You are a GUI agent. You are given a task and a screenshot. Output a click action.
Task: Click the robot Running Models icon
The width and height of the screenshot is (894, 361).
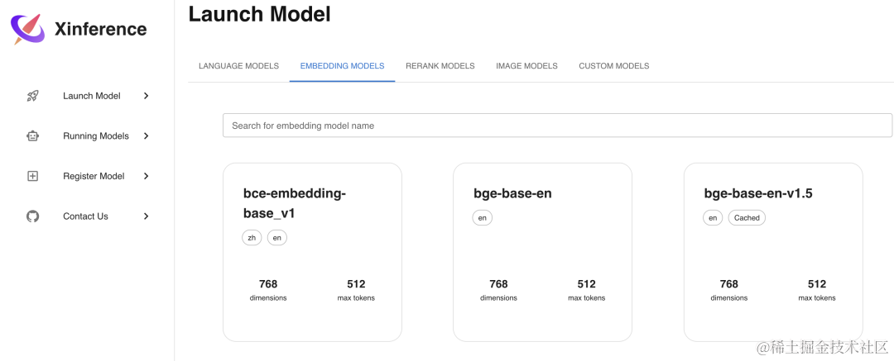pos(33,135)
